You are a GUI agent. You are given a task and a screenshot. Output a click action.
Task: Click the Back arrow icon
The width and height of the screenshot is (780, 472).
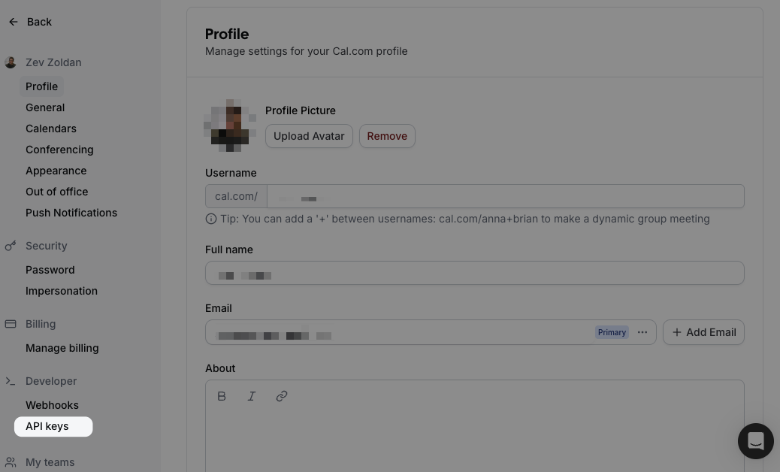[14, 22]
